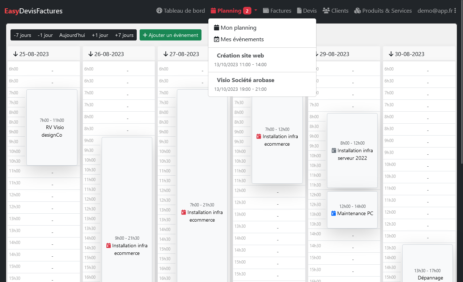Image resolution: width=463 pixels, height=282 pixels.
Task: Click the Devis document icon
Action: point(299,10)
